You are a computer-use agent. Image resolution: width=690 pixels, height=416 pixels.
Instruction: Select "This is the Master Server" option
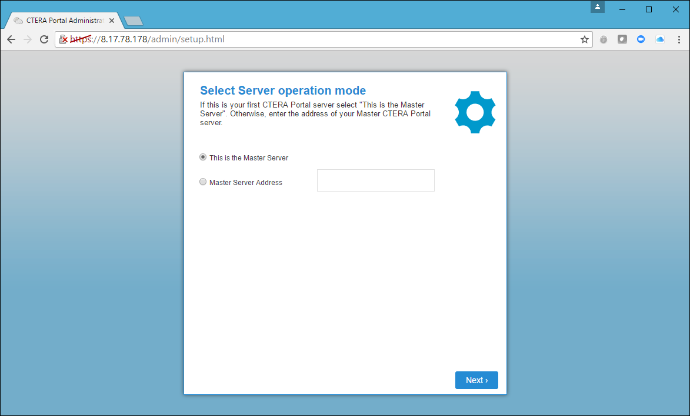click(x=203, y=157)
